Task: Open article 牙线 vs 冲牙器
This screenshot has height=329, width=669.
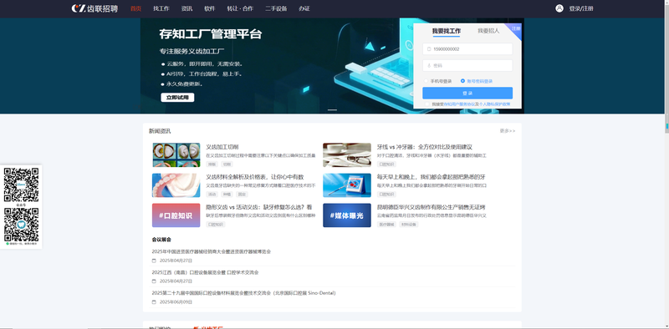Action: 425,147
